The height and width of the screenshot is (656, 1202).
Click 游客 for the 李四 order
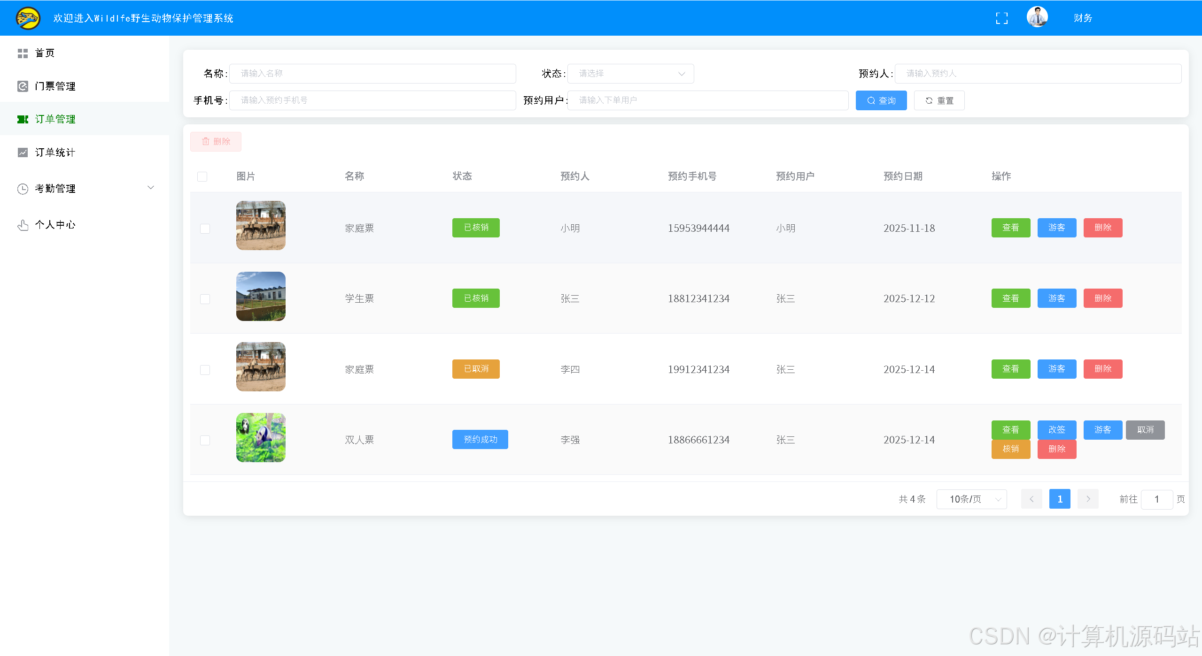pos(1056,369)
